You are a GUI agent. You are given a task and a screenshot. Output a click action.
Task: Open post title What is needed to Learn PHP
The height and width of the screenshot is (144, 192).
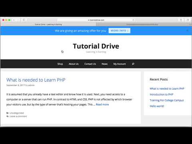point(36,80)
